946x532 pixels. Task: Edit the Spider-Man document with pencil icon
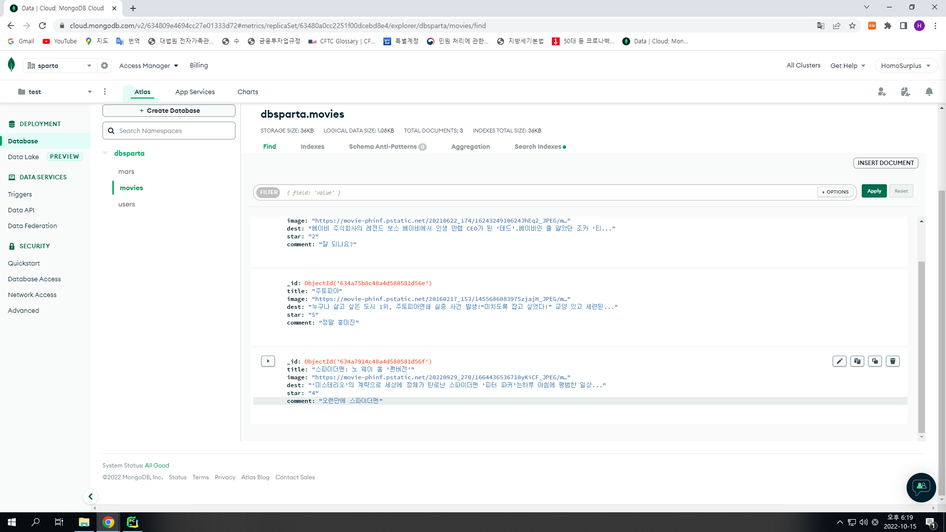point(840,361)
